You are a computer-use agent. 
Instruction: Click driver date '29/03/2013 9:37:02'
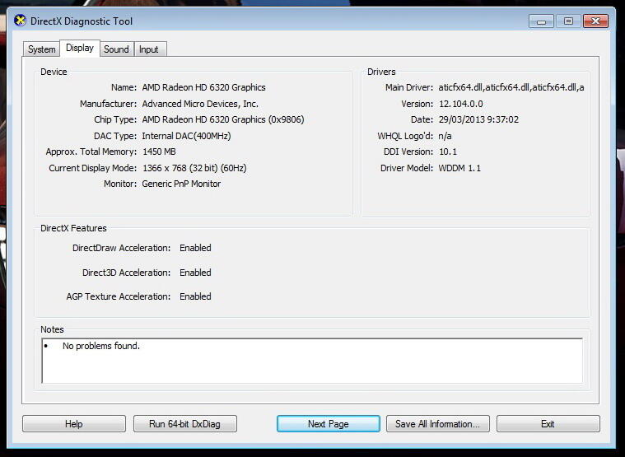coord(478,119)
